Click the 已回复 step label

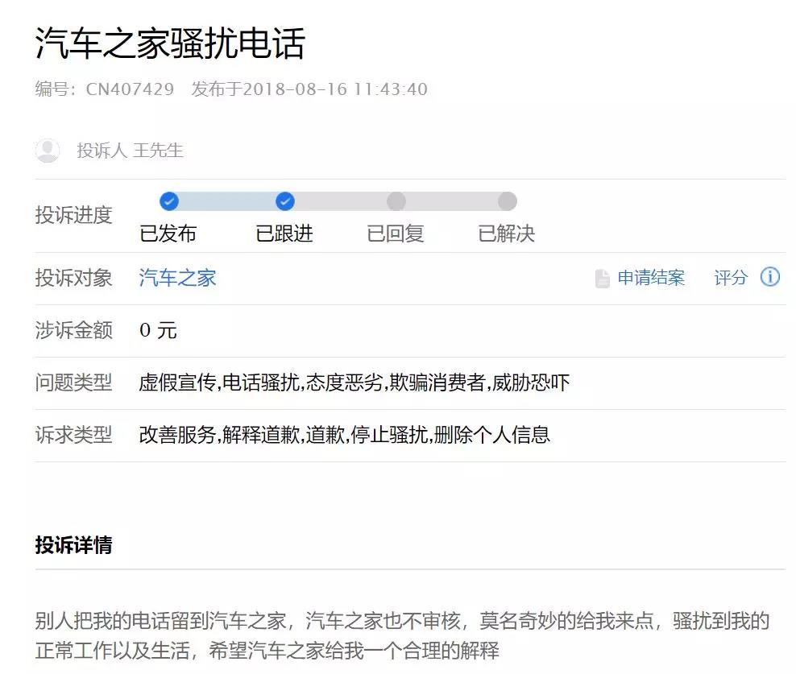click(396, 234)
